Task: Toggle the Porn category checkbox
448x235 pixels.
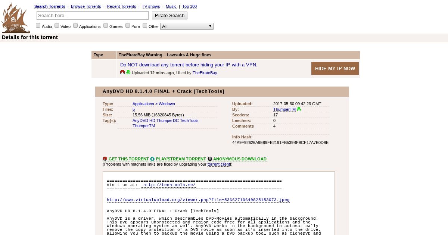Action: [128, 25]
